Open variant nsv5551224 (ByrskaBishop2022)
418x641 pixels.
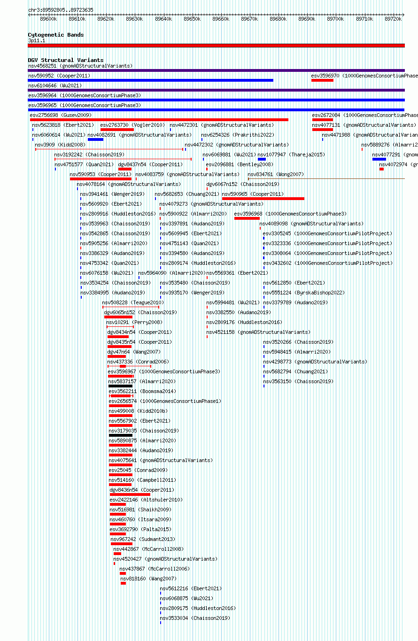coord(304,293)
